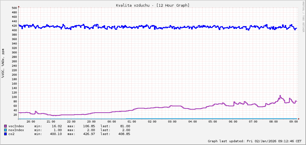306x145 pixels.
Task: Click the y-axis title %VOC, %NOx, ppm
Action: 3,63
